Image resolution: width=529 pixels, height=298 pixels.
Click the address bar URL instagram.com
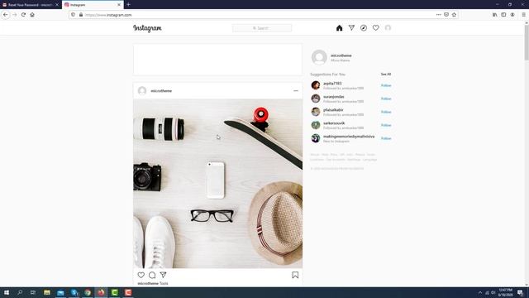(108, 15)
